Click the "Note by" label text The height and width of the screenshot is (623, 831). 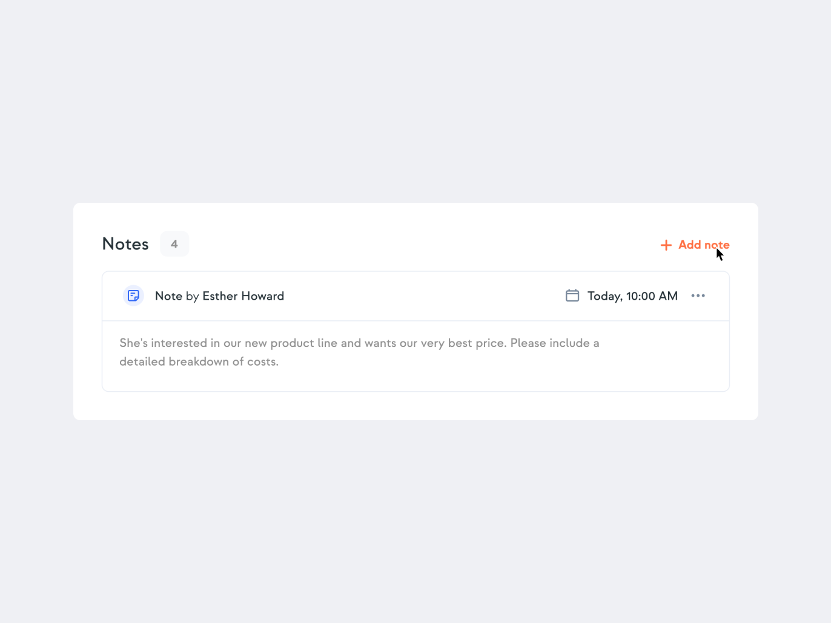[176, 296]
